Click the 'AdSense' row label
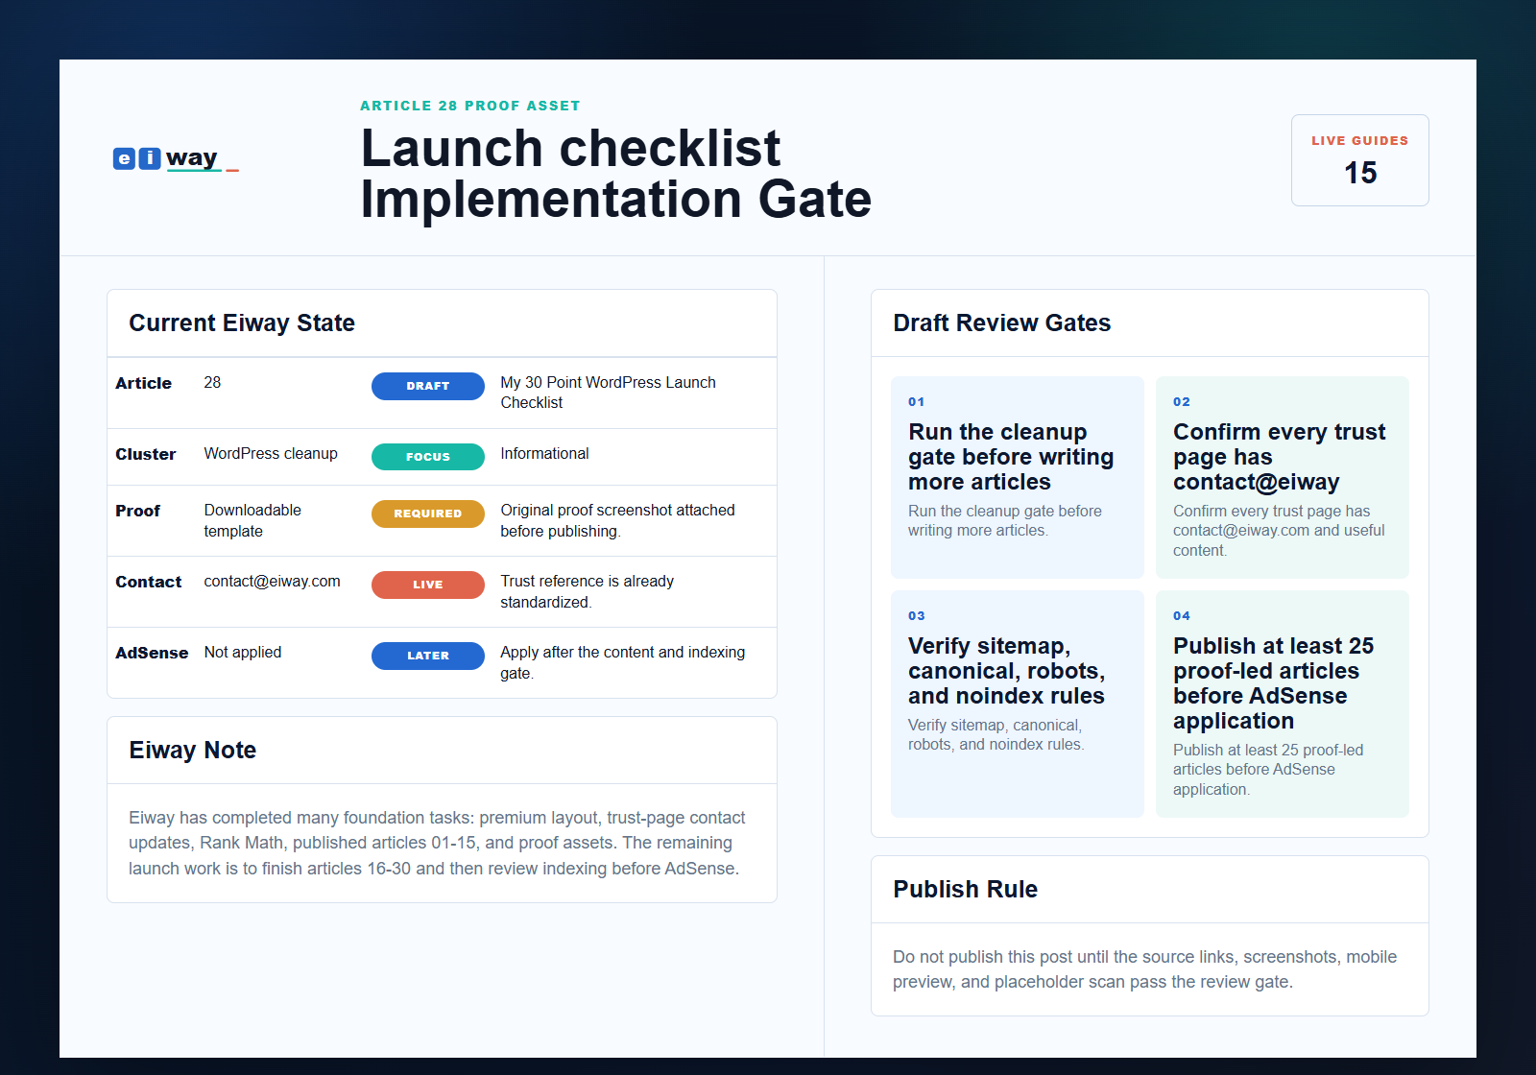This screenshot has height=1075, width=1536. point(152,653)
